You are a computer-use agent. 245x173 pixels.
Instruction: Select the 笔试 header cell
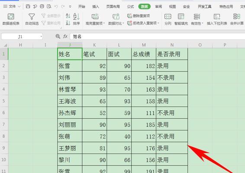click(94, 54)
